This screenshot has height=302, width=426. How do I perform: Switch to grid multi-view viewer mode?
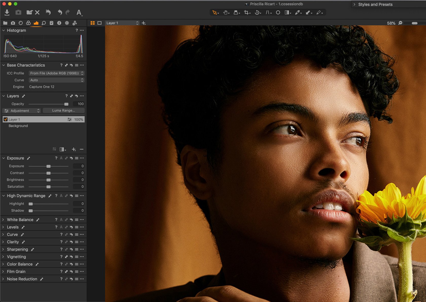click(93, 23)
